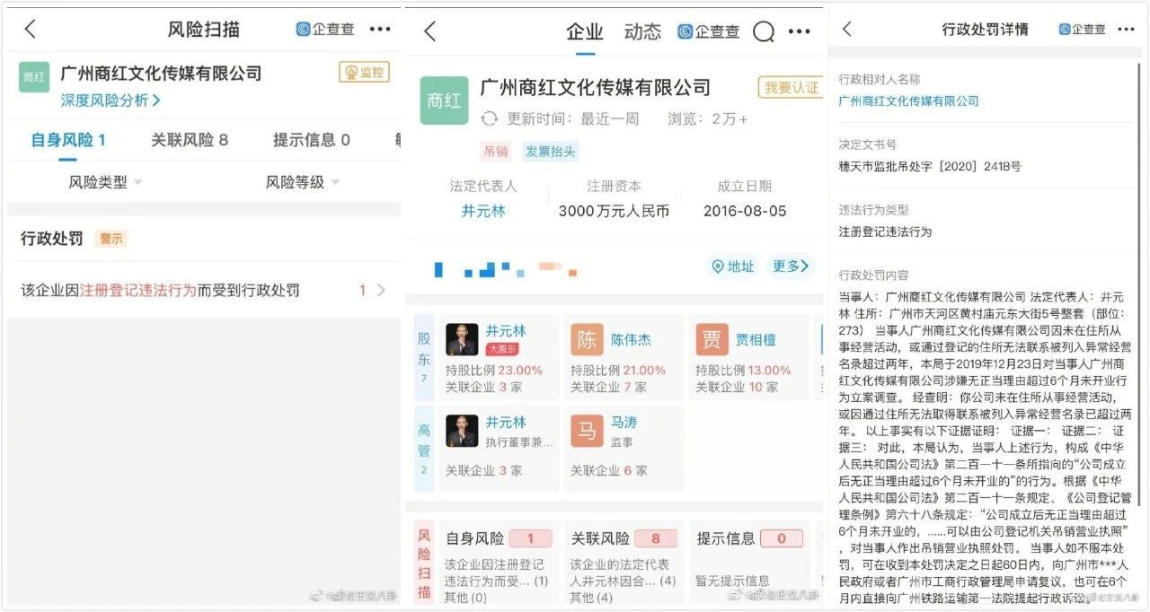Click the 吊销 status tag
1150x612 pixels.
tap(497, 152)
